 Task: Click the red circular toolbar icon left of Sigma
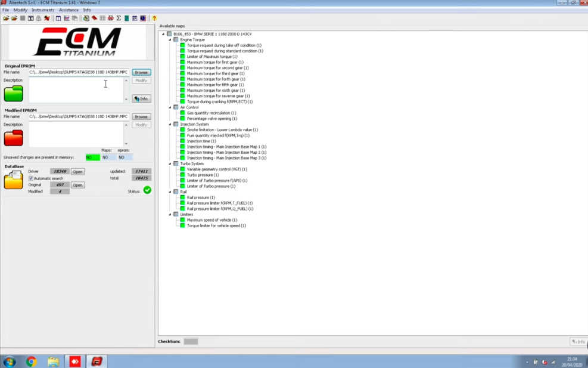pyautogui.click(x=111, y=18)
